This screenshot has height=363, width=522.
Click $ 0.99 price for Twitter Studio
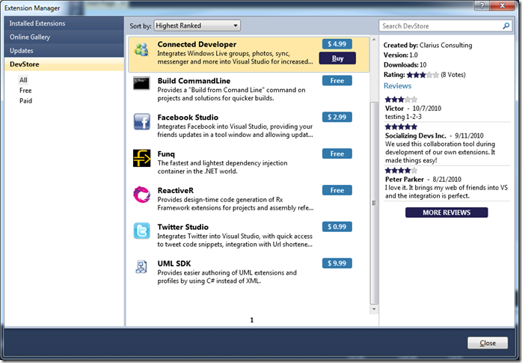[x=337, y=227]
